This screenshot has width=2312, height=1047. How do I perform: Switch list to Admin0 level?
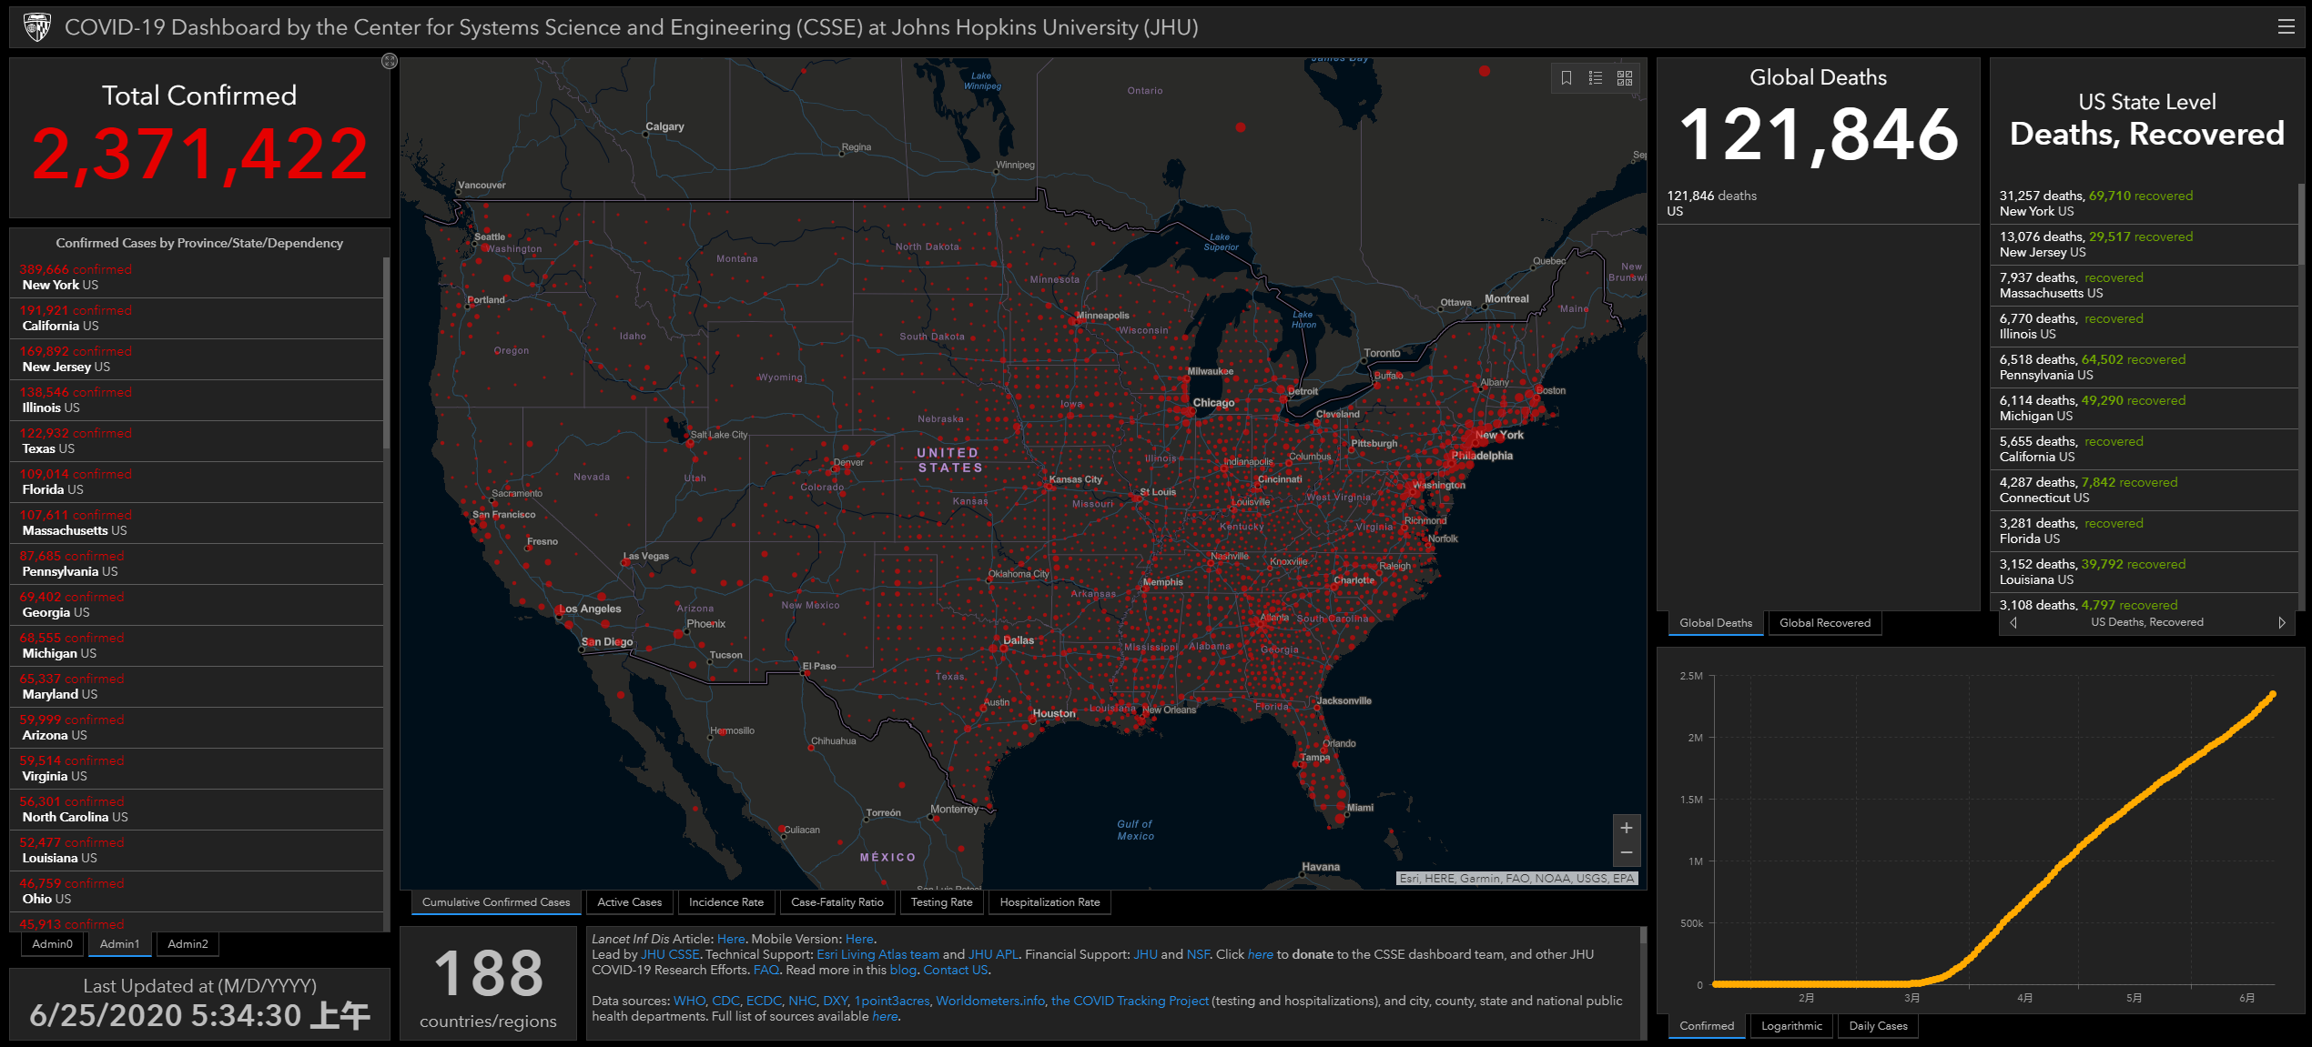pos(52,944)
